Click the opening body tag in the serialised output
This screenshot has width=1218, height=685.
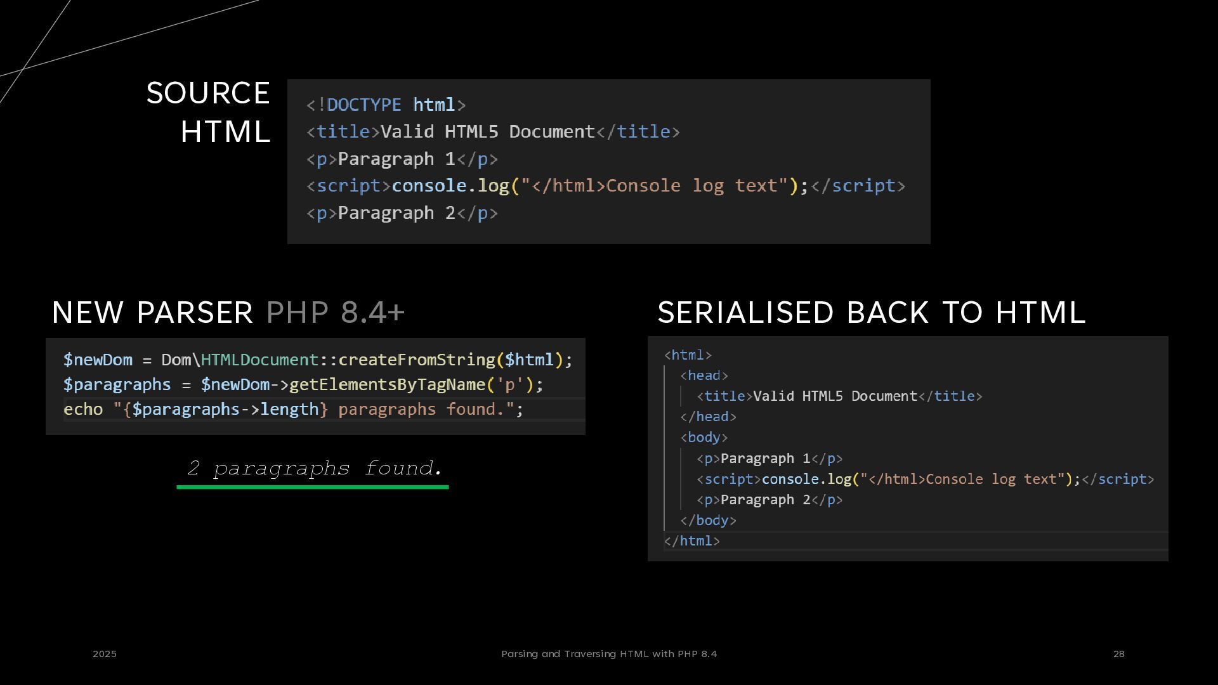point(704,438)
